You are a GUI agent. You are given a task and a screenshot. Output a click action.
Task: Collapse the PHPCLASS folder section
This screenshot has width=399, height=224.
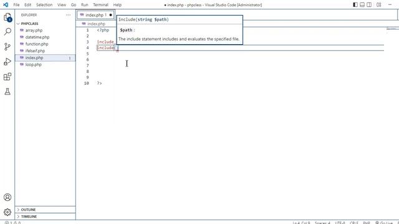[46, 24]
